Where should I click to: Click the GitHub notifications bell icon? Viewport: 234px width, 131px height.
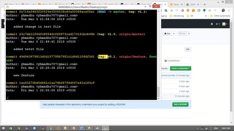[x=212, y=24]
